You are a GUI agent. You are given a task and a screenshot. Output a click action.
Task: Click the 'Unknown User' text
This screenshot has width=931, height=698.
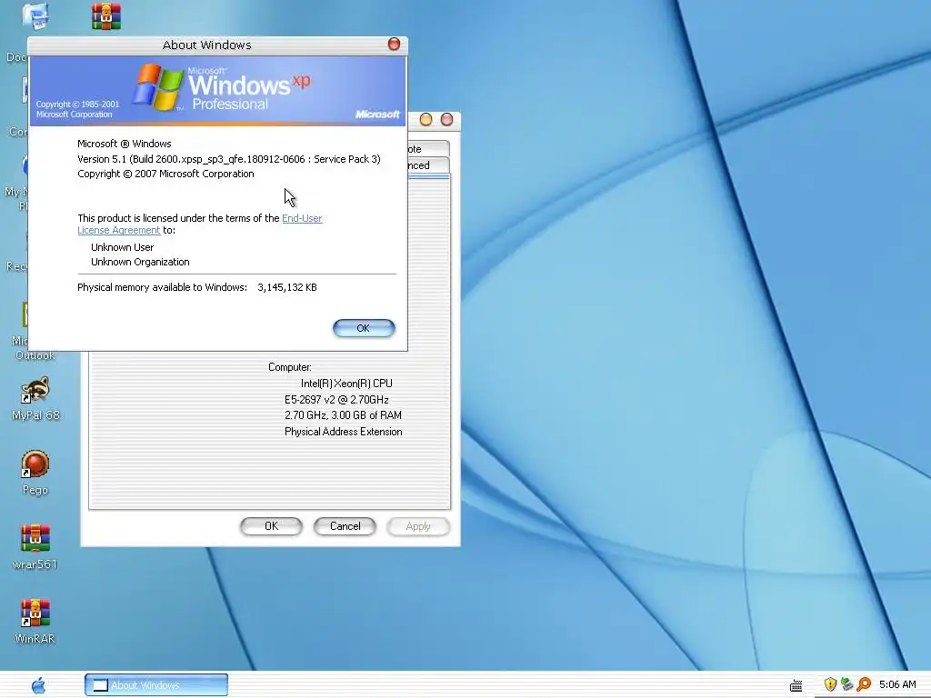tap(123, 247)
